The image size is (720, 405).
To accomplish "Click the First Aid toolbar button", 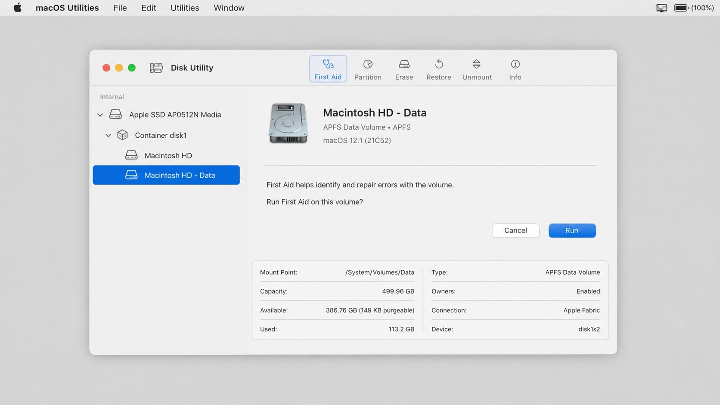I will pos(328,69).
